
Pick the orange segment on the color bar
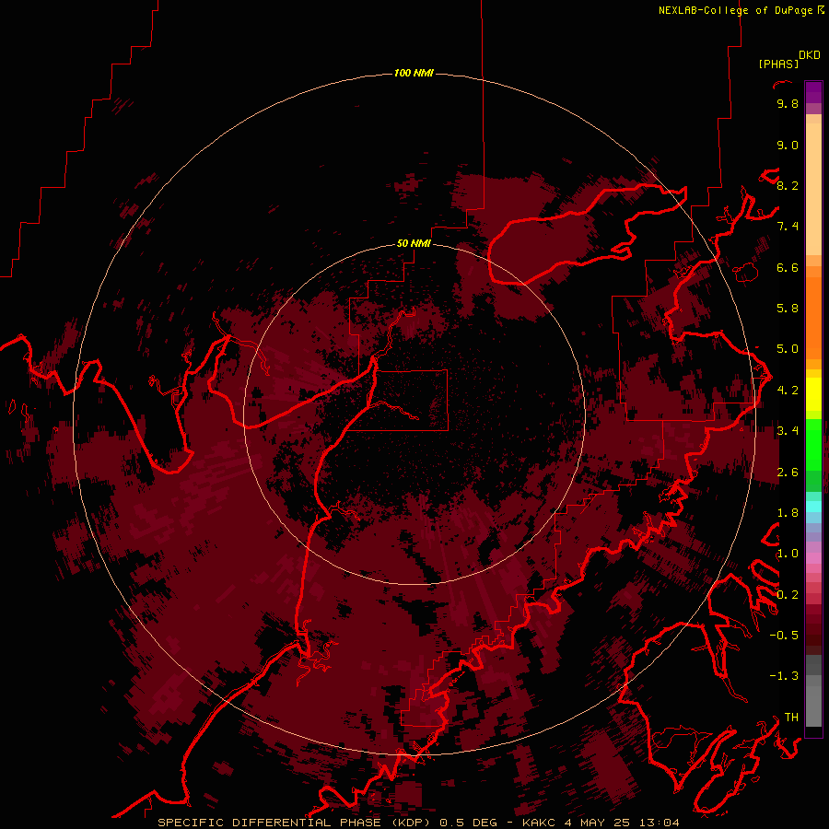[x=813, y=319]
